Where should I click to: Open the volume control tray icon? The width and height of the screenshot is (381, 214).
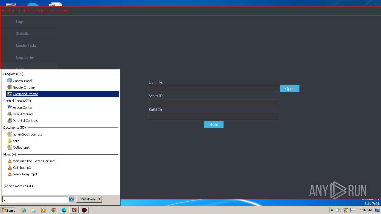(338, 210)
